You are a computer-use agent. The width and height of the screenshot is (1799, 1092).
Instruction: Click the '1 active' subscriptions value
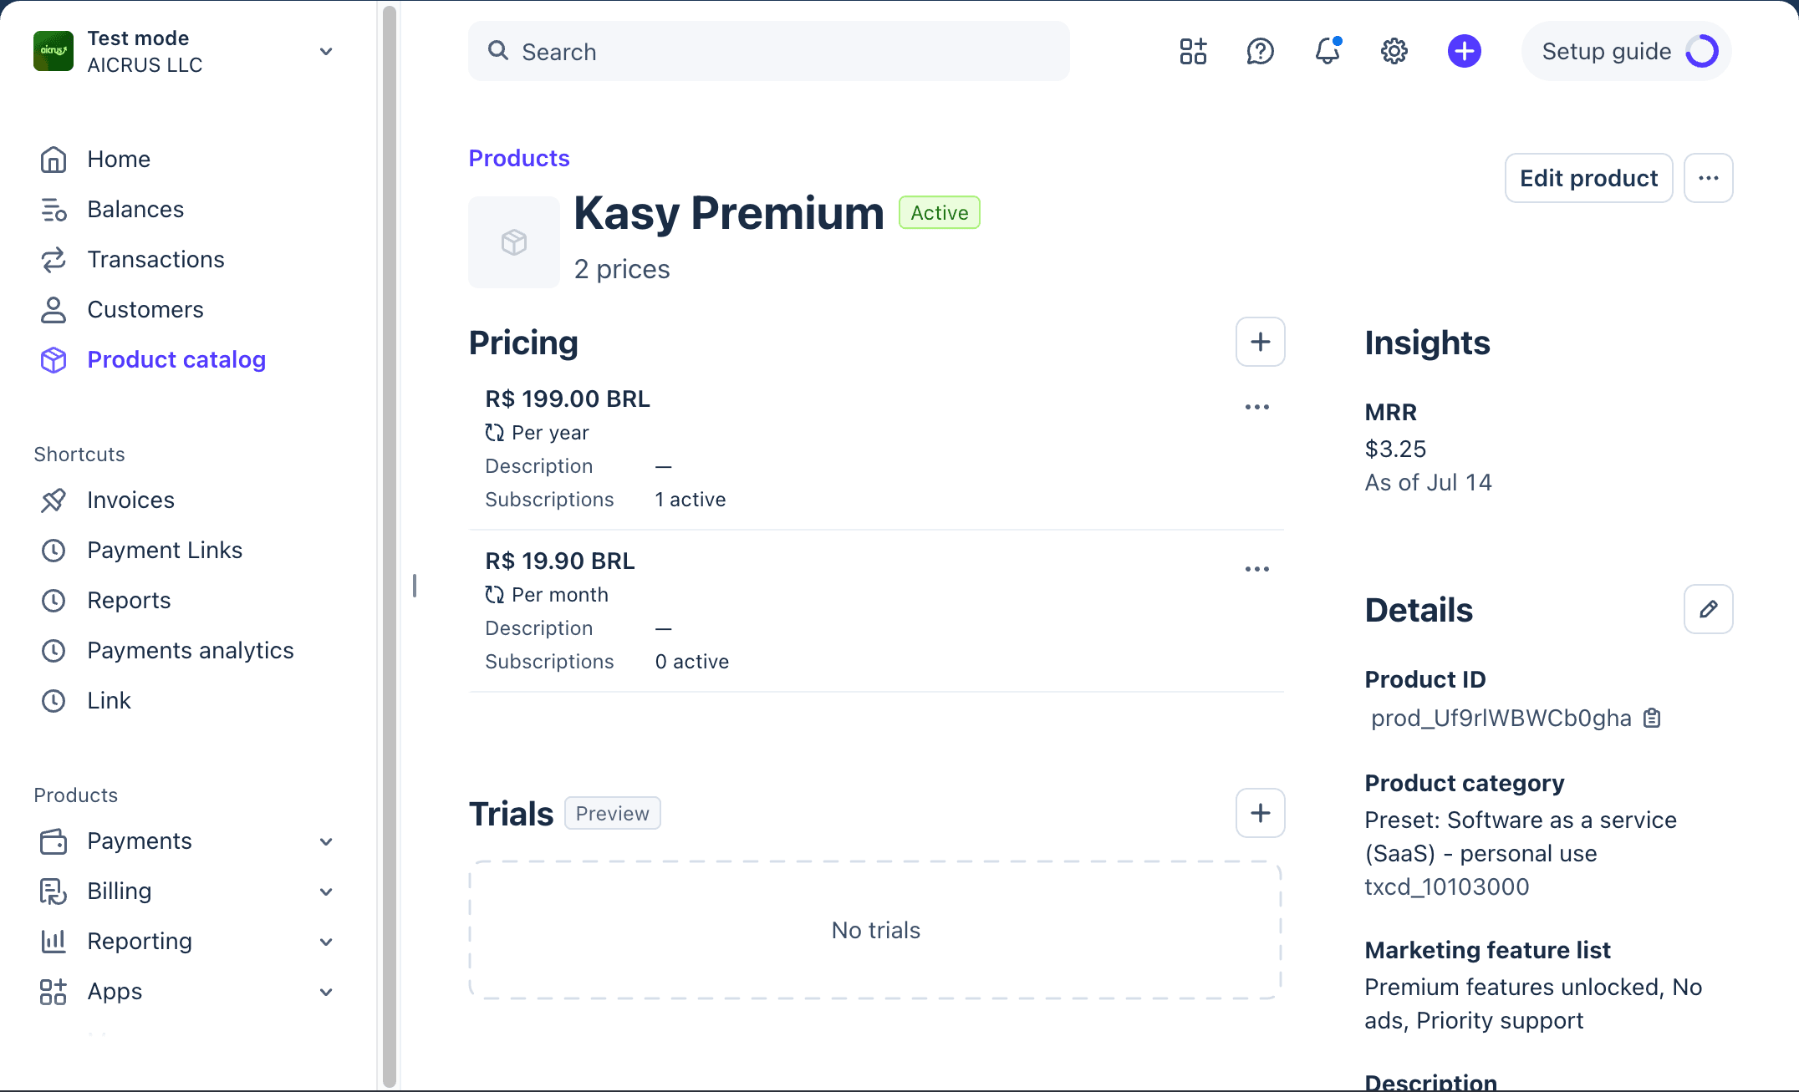coord(691,499)
